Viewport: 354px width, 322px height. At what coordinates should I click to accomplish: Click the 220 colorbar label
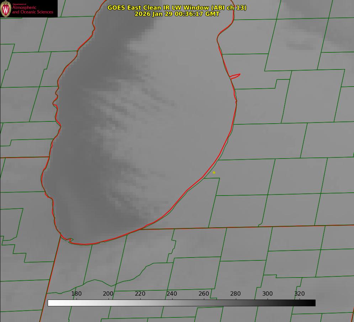point(140,294)
